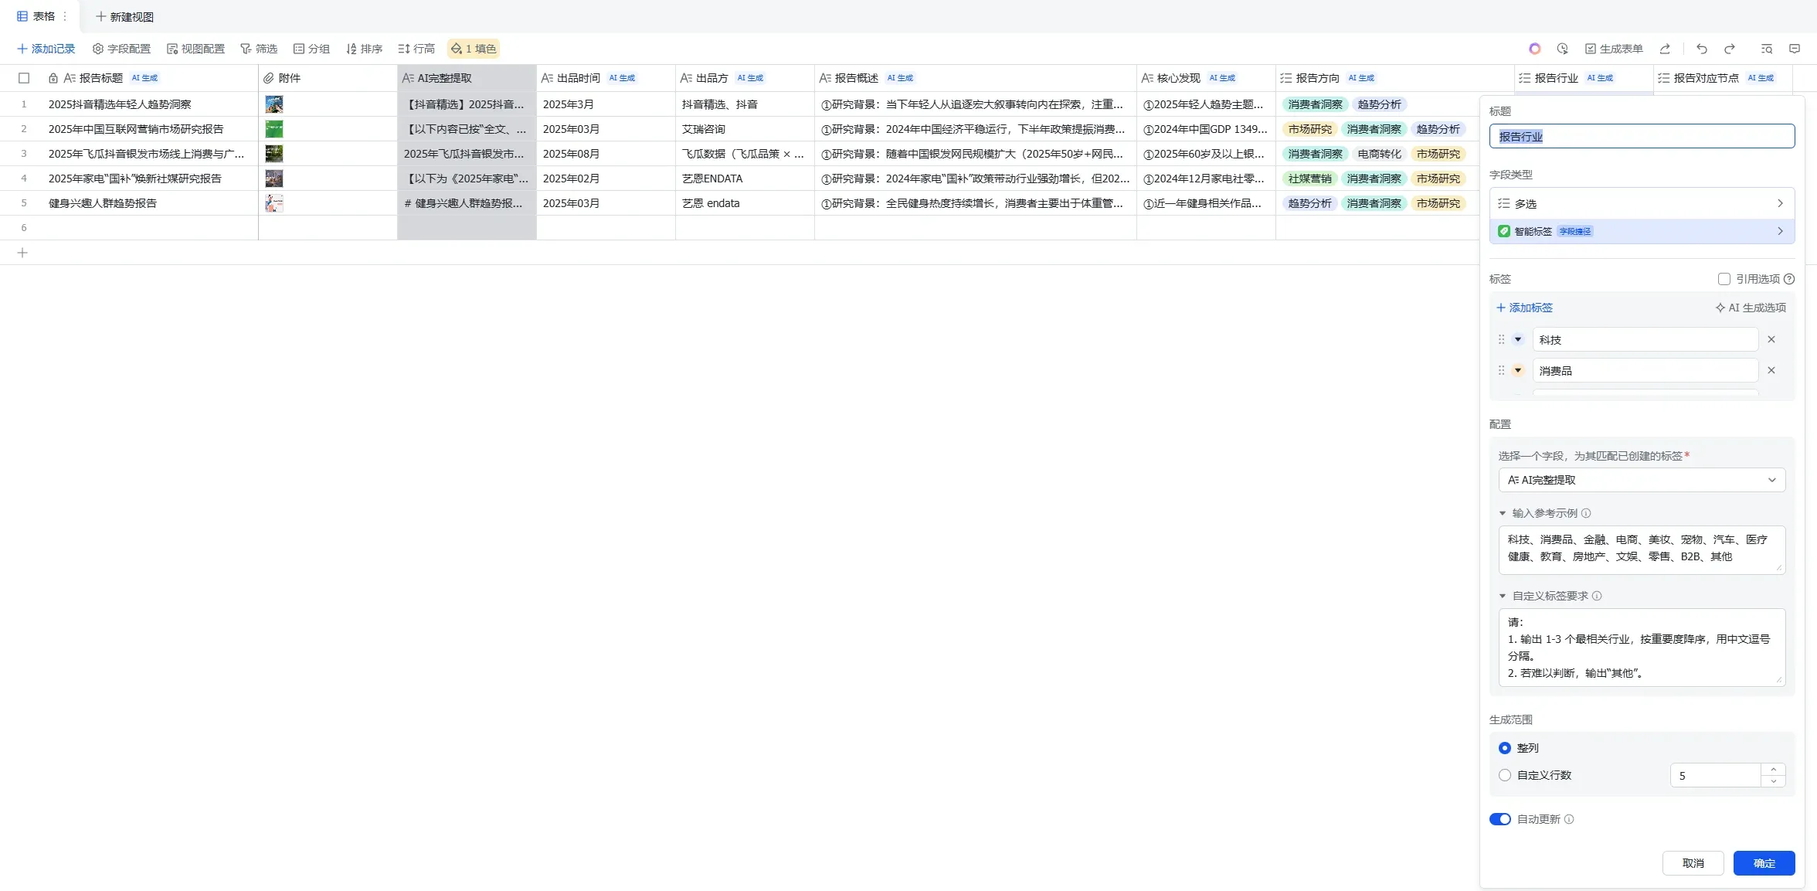Open the automation history clock icon

(x=1562, y=49)
